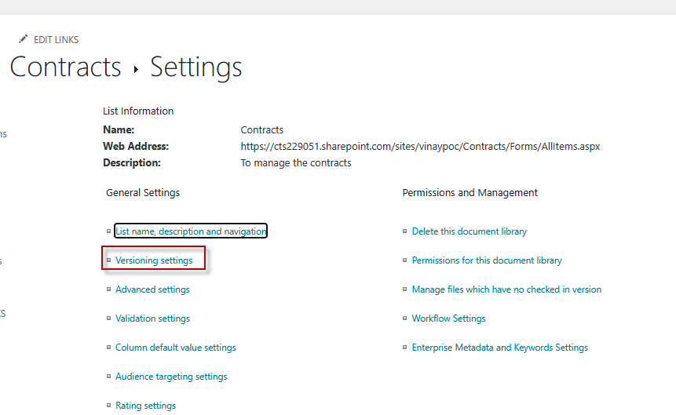The width and height of the screenshot is (676, 415).
Task: Open Advanced settings link
Action: click(152, 289)
